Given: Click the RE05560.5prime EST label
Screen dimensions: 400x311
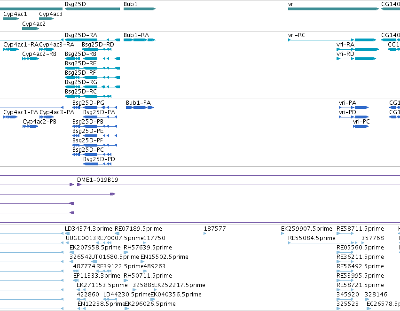Looking at the screenshot, I should coord(360,248).
